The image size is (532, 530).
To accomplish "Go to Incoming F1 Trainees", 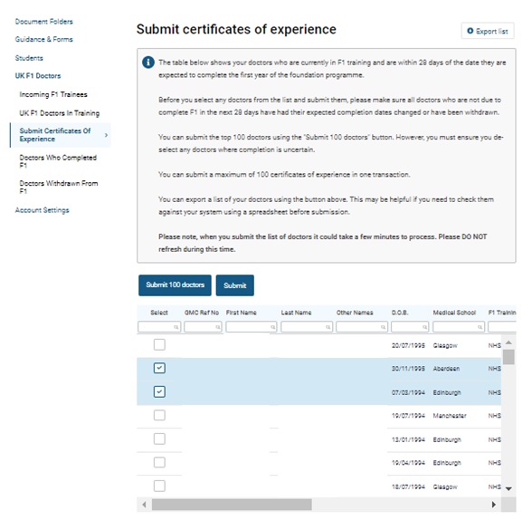I will (53, 94).
